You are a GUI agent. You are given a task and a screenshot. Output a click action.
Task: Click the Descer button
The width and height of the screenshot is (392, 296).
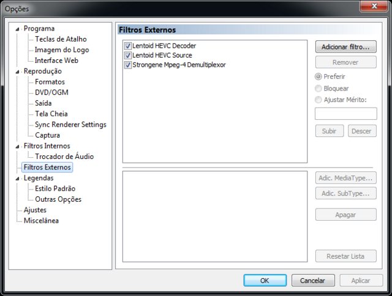tap(362, 131)
